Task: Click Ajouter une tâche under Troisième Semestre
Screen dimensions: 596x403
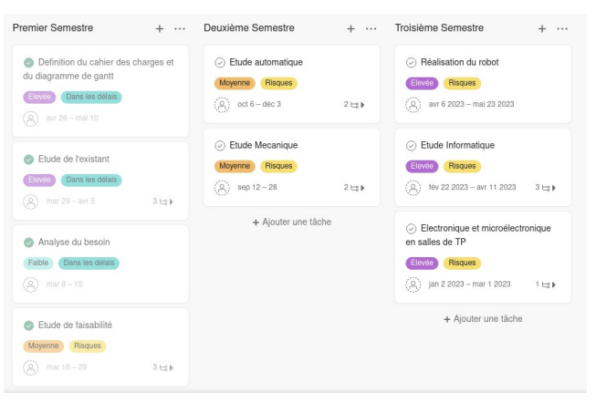Action: [483, 318]
